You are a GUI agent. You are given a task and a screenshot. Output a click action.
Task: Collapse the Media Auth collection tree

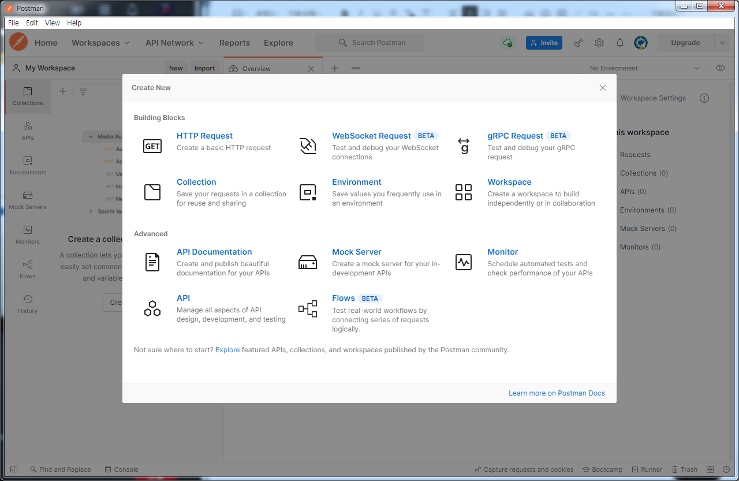point(91,137)
